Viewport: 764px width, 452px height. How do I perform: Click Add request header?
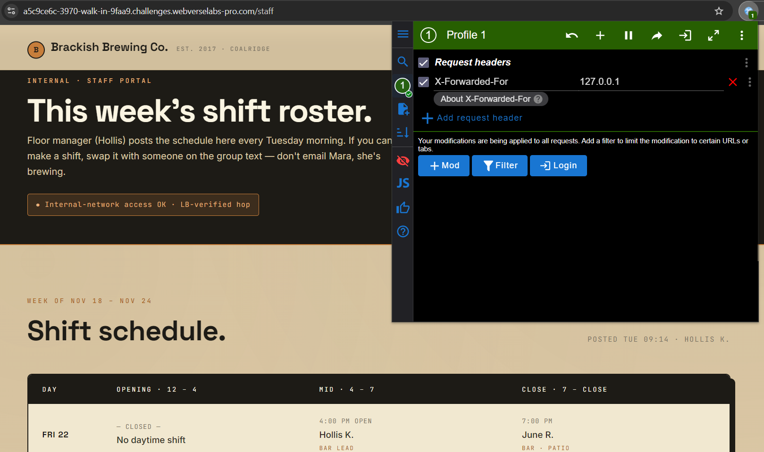point(473,118)
